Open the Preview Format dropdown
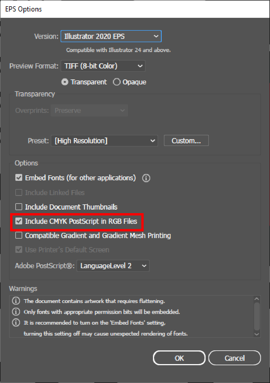Viewport: 270px width, 383px height. (103, 66)
